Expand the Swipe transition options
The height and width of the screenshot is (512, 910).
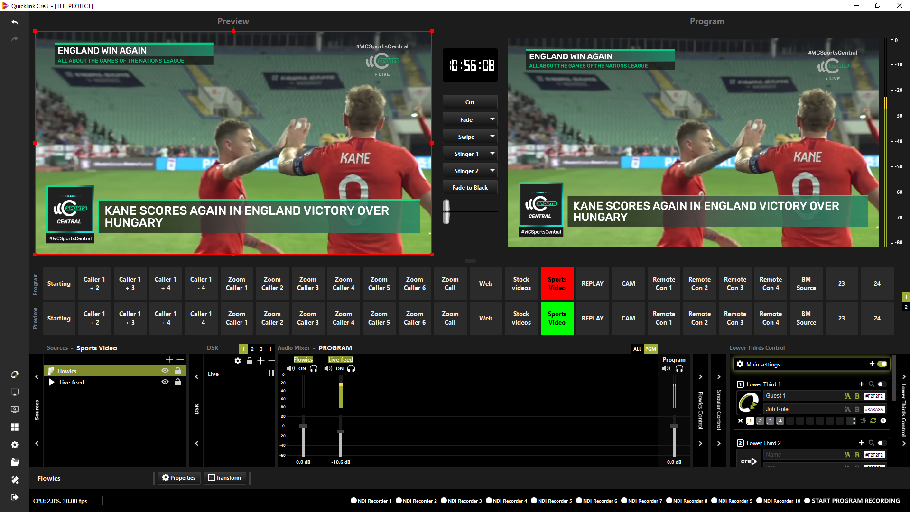click(x=492, y=137)
